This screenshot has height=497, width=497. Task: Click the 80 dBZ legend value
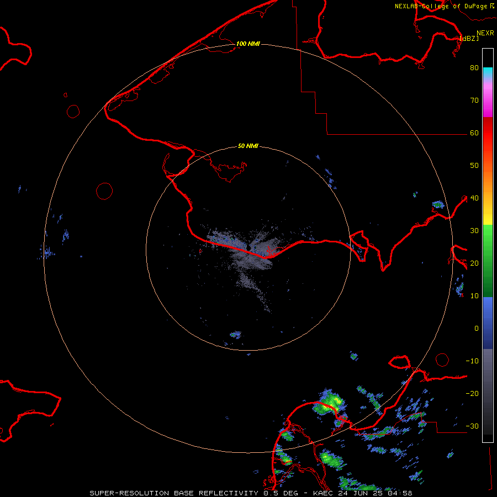click(474, 67)
